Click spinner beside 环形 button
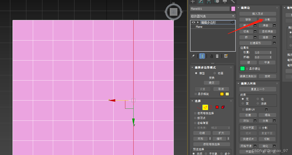 point(210,139)
